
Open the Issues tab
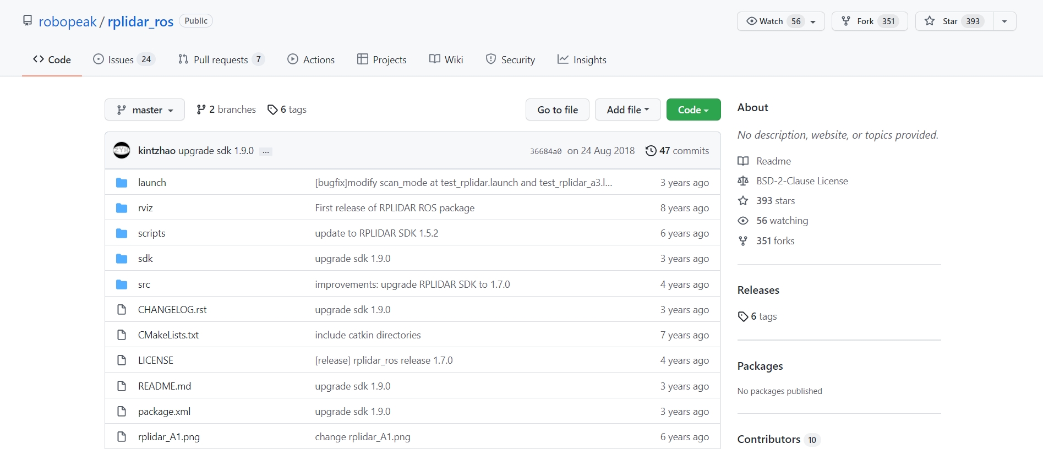[x=124, y=59]
